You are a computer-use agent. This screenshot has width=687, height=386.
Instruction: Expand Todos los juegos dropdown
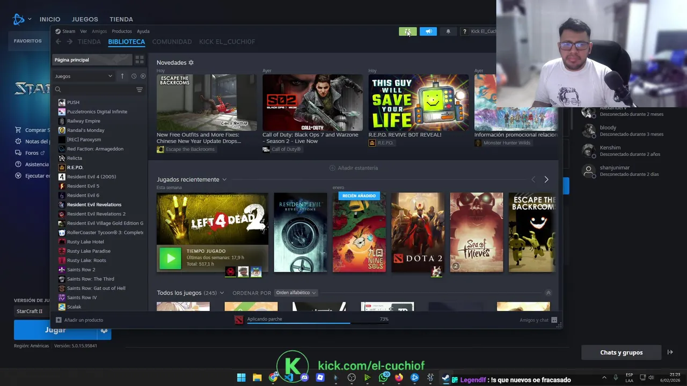(x=221, y=293)
